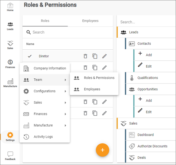Toggle the Opportunities Edit permission

pos(155,112)
